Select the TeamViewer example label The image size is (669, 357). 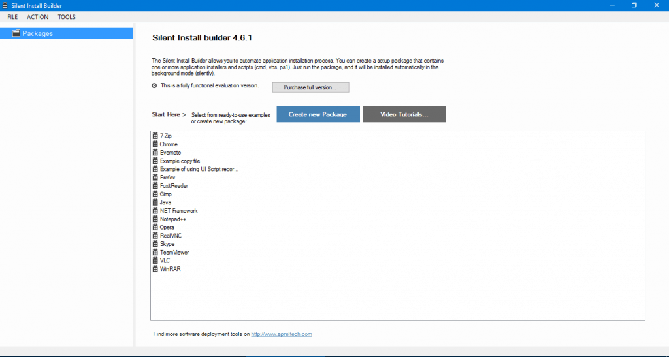(174, 252)
